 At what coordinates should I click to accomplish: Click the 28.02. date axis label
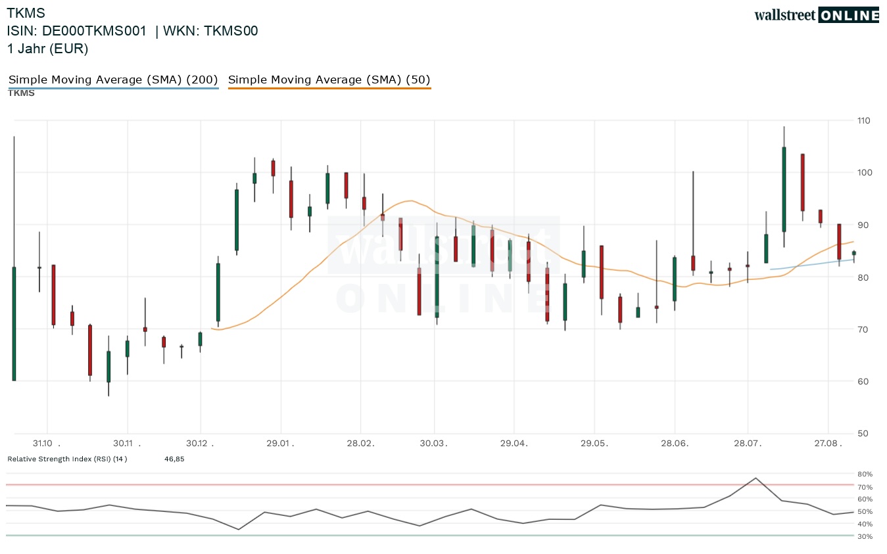point(360,444)
